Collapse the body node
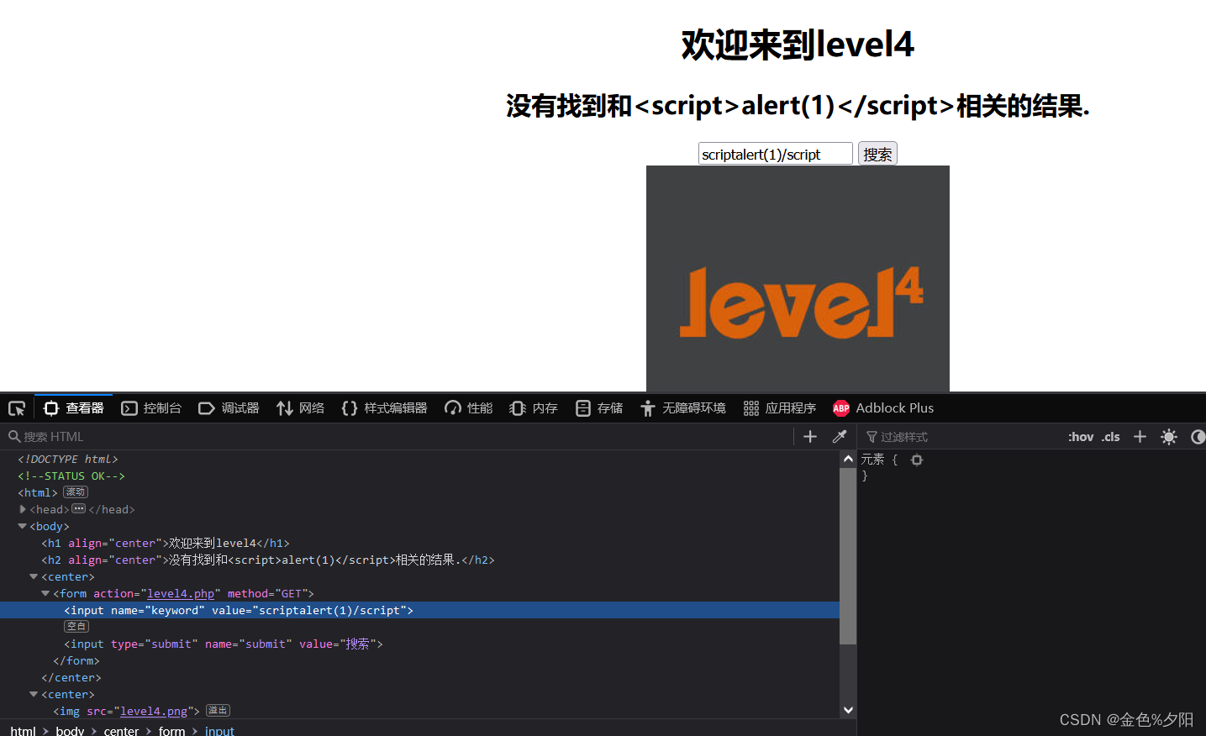The width and height of the screenshot is (1206, 736). (23, 526)
